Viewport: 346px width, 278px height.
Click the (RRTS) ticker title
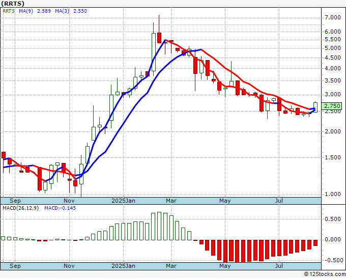pos(13,4)
